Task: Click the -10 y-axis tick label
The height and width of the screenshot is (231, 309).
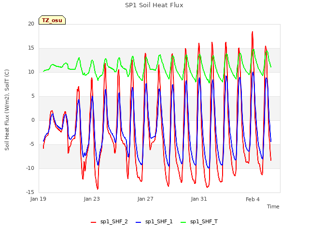Action: [30, 168]
